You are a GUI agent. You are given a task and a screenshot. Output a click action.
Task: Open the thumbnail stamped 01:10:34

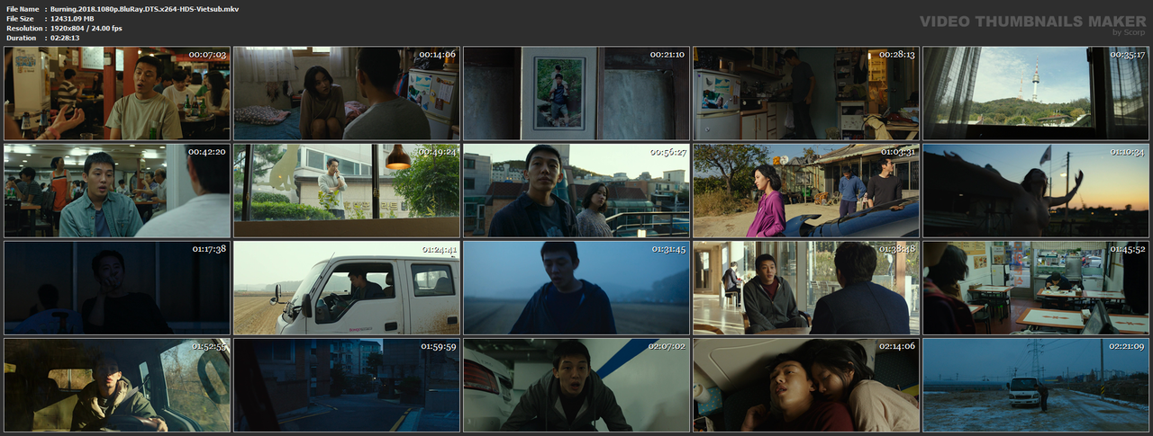tap(1036, 191)
